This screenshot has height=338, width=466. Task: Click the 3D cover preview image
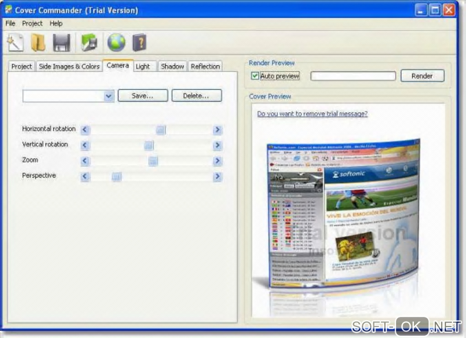tap(343, 214)
